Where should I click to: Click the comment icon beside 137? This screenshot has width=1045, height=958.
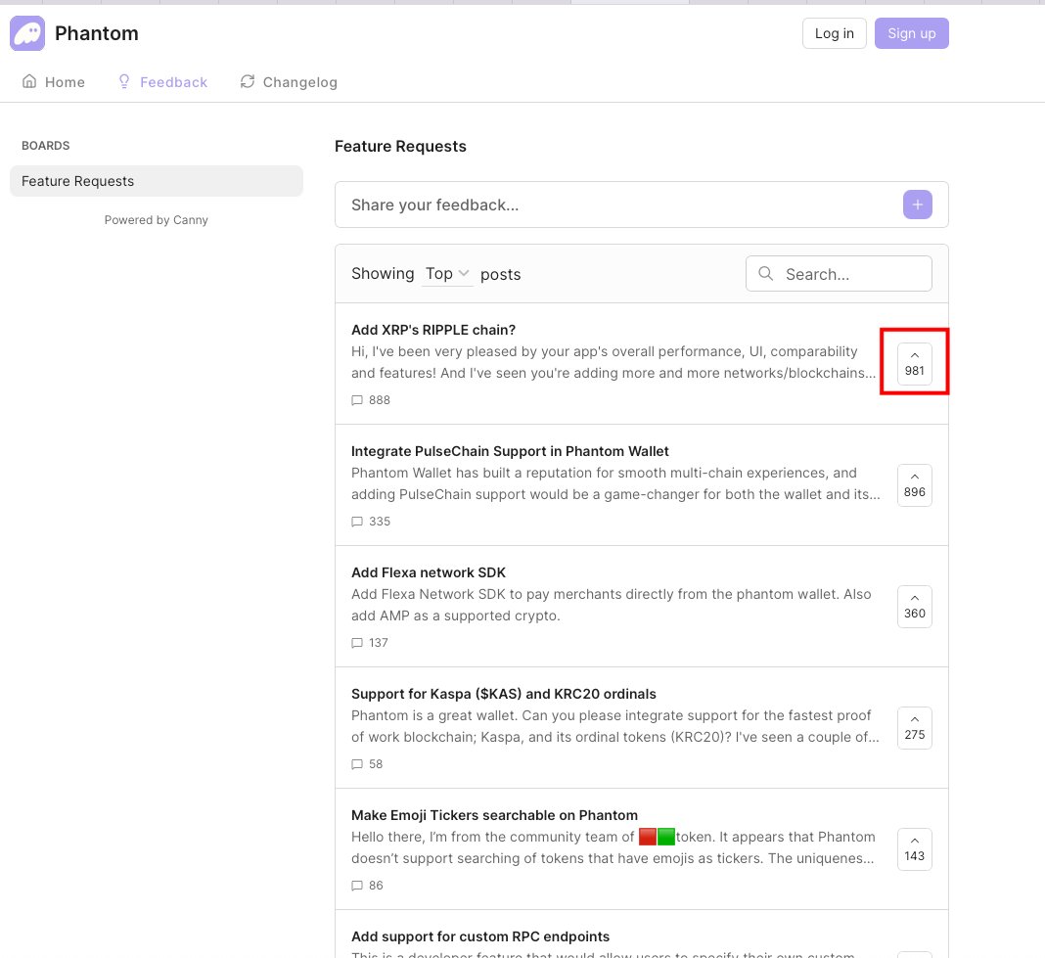click(357, 643)
